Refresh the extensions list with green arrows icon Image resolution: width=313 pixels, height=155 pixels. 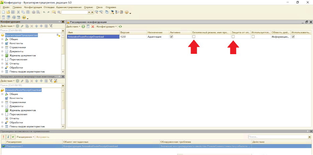coord(120,26)
